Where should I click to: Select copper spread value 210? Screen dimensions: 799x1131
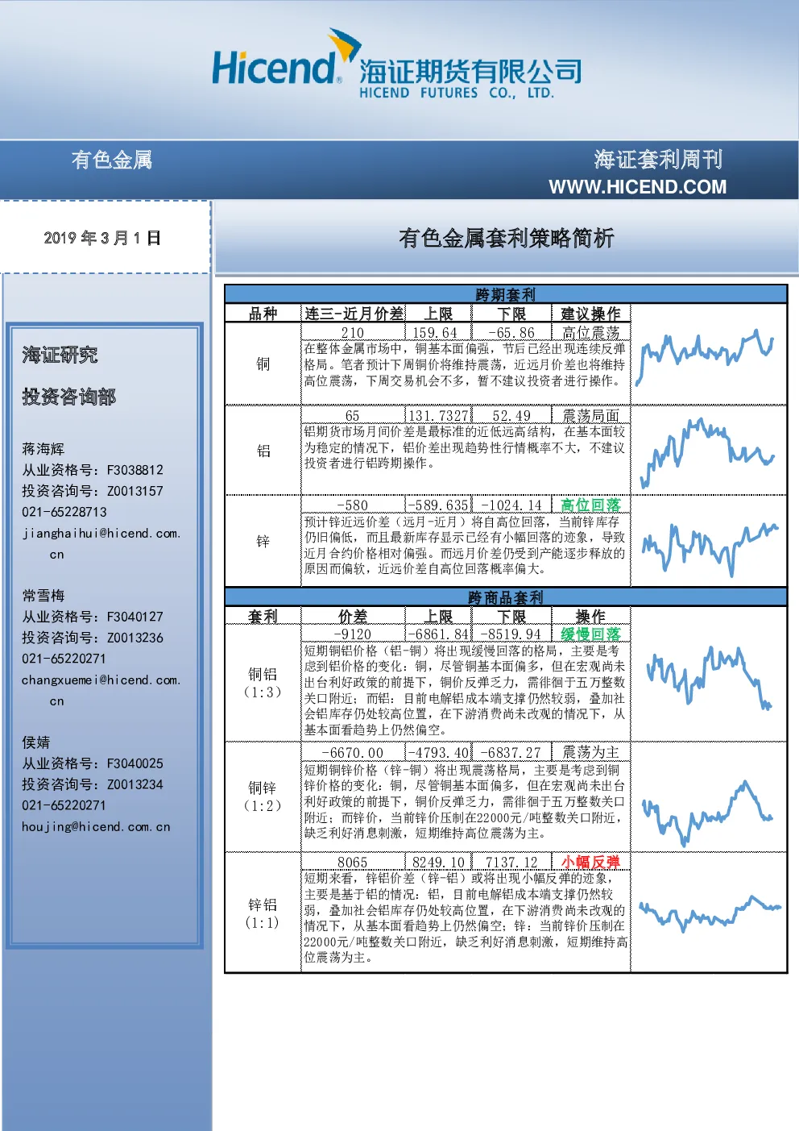coord(353,332)
